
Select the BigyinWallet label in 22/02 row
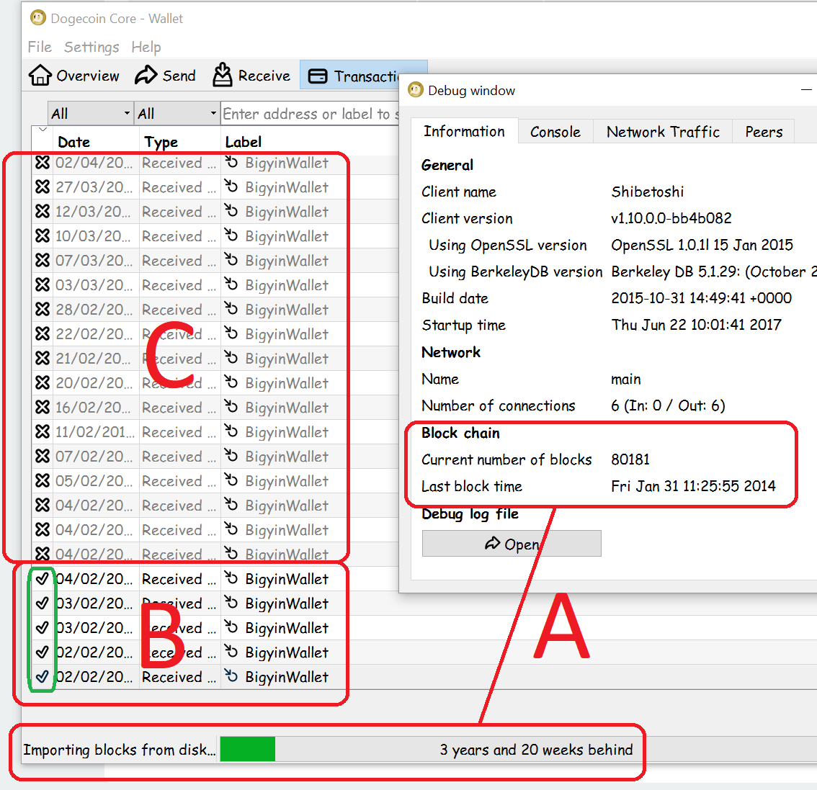click(287, 334)
